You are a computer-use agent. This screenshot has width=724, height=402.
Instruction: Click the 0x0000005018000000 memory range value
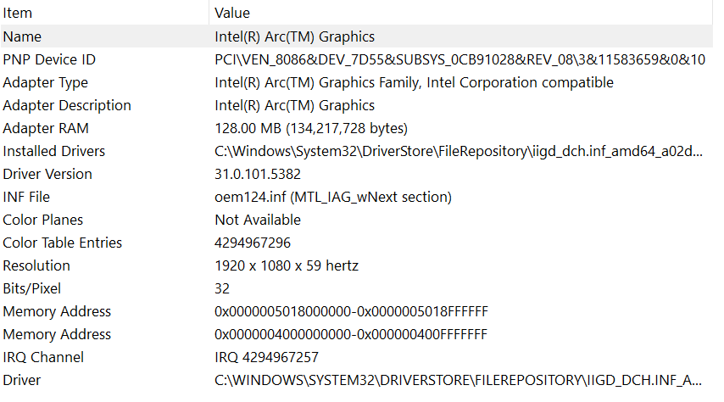[351, 311]
